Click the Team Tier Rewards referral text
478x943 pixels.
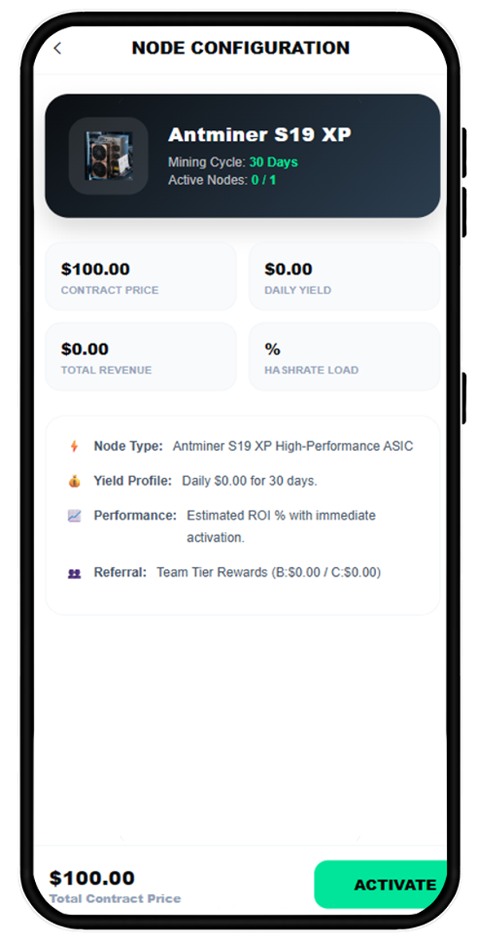[268, 572]
